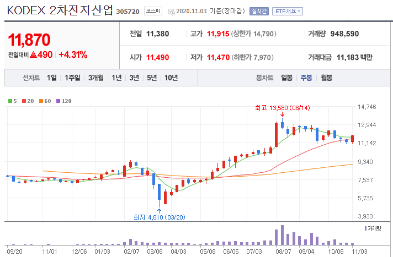The image size is (393, 257).
Task: Click the 고가 value 11,915
Action: click(218, 34)
